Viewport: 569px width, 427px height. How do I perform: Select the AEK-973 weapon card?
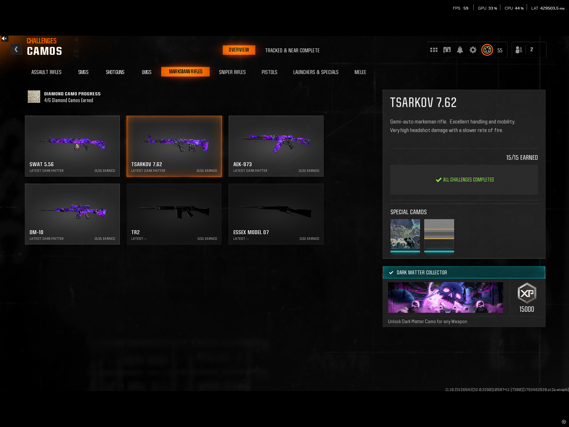point(276,146)
